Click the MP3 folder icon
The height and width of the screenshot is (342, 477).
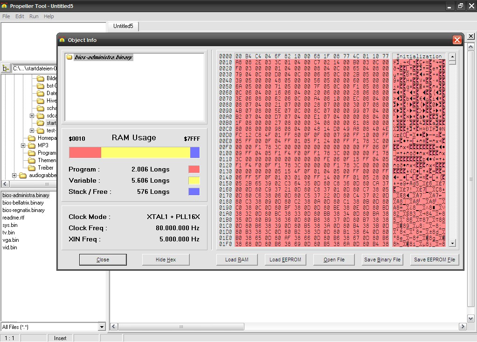coord(32,145)
